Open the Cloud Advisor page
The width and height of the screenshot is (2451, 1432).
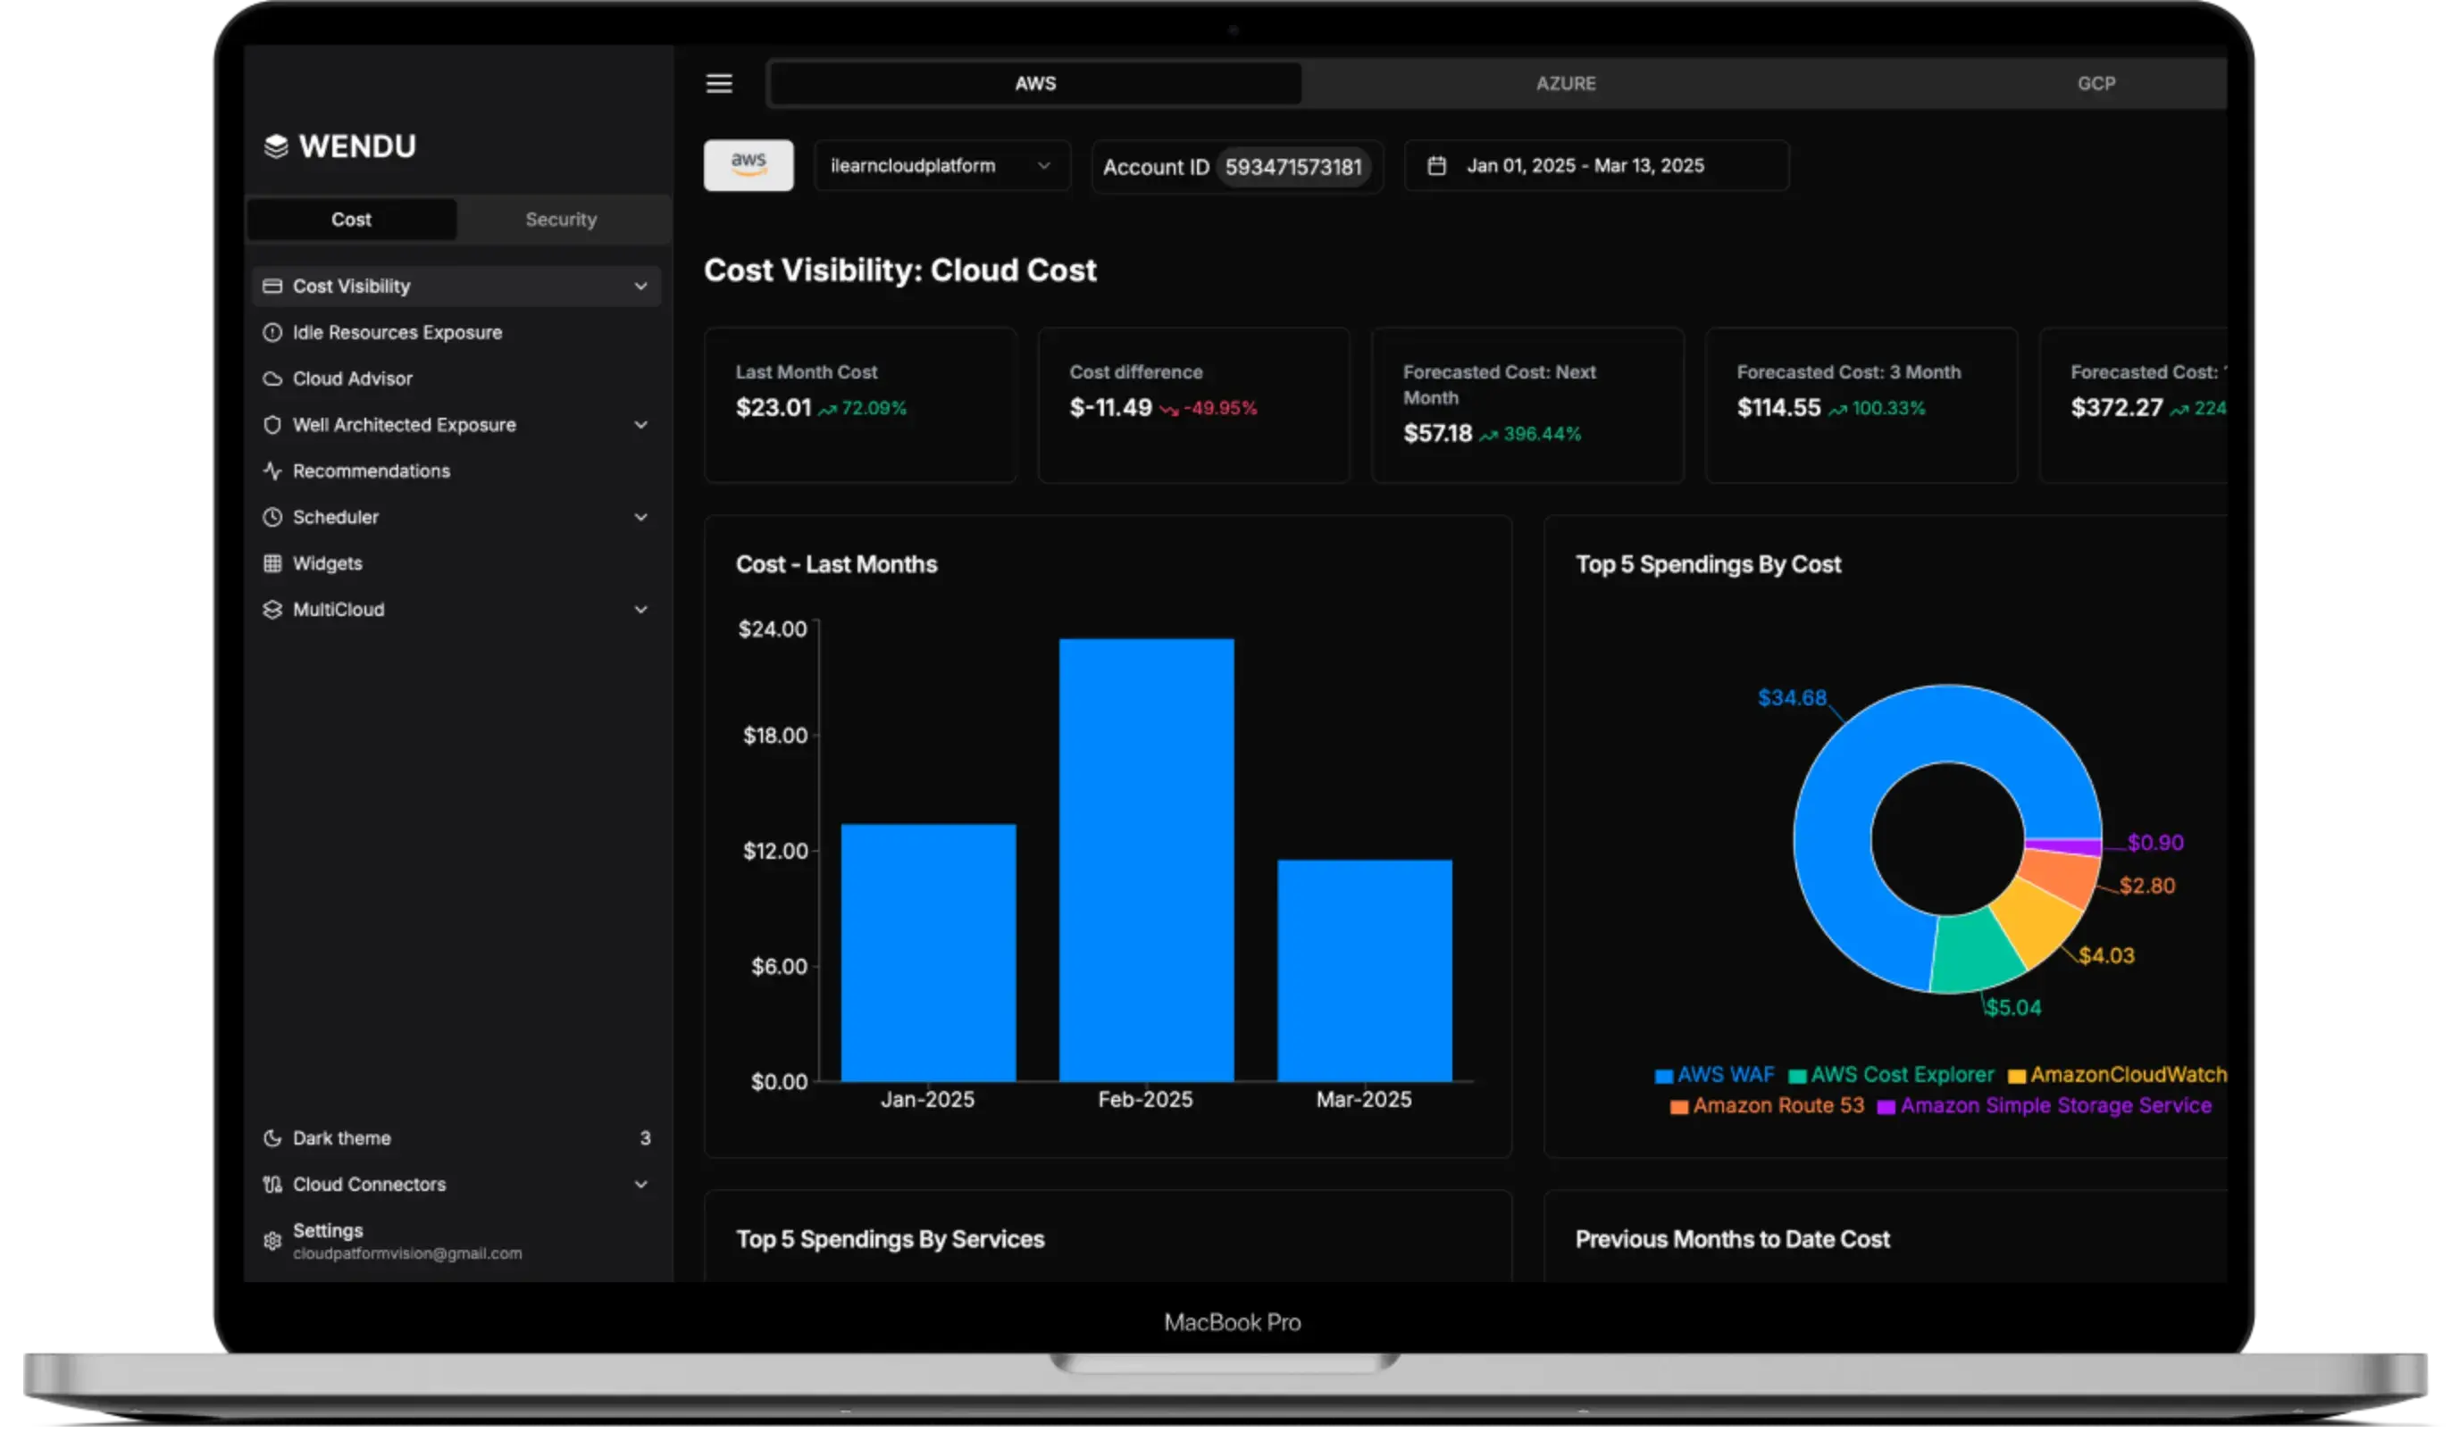pyautogui.click(x=456, y=379)
